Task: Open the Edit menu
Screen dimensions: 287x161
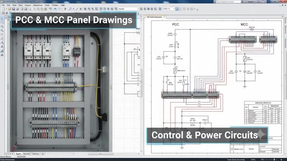Action: pyautogui.click(x=8, y=5)
